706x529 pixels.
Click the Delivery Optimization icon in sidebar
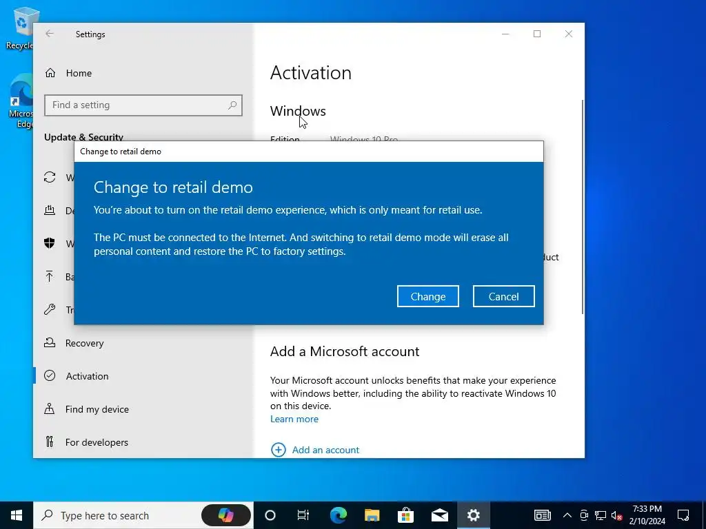coord(50,210)
